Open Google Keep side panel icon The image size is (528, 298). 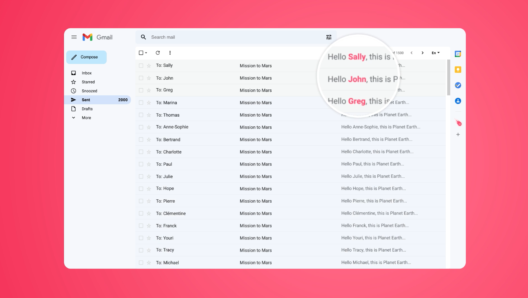(458, 70)
